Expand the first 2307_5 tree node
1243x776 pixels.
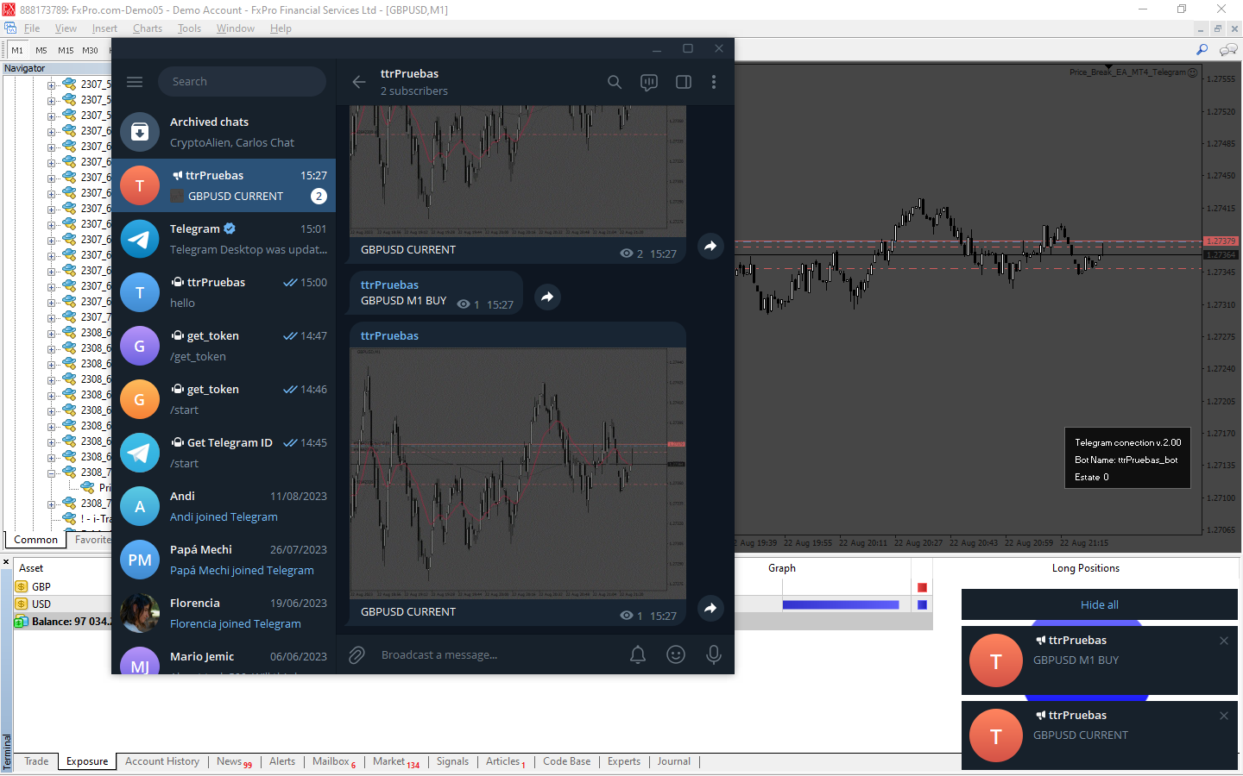click(52, 84)
